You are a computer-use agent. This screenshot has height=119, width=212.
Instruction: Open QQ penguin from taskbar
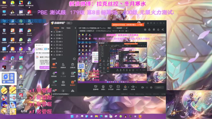pos(125,116)
